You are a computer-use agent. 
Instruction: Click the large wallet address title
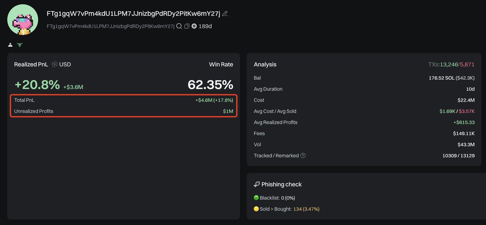[134, 14]
